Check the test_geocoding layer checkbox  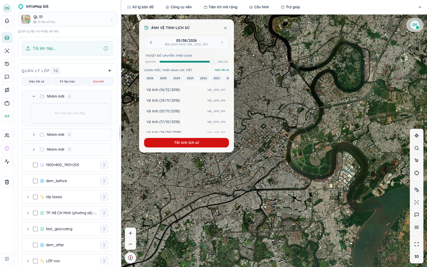click(35, 229)
